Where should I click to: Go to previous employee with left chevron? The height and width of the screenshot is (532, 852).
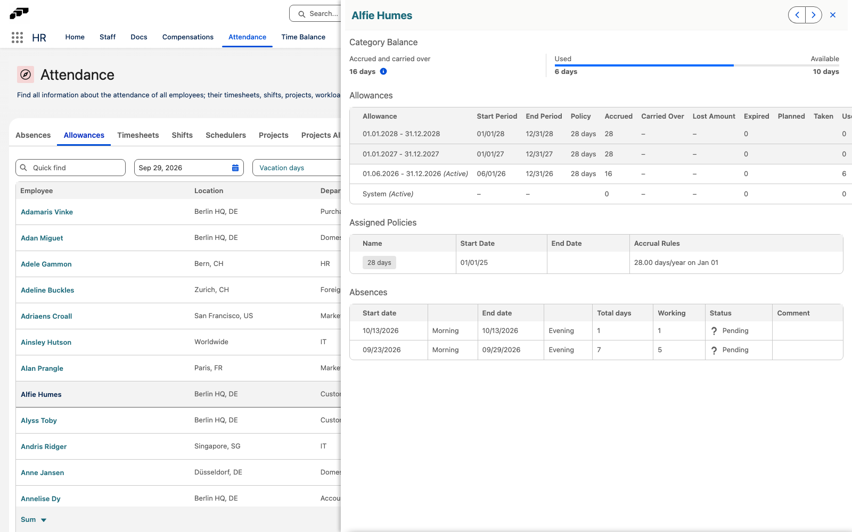(x=797, y=15)
